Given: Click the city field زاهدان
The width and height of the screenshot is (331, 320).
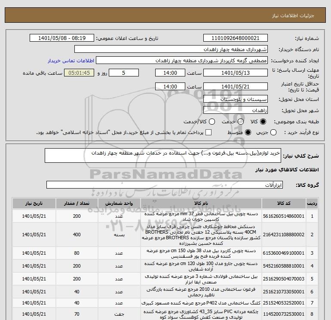Looking at the screenshot, I should point(236,110).
